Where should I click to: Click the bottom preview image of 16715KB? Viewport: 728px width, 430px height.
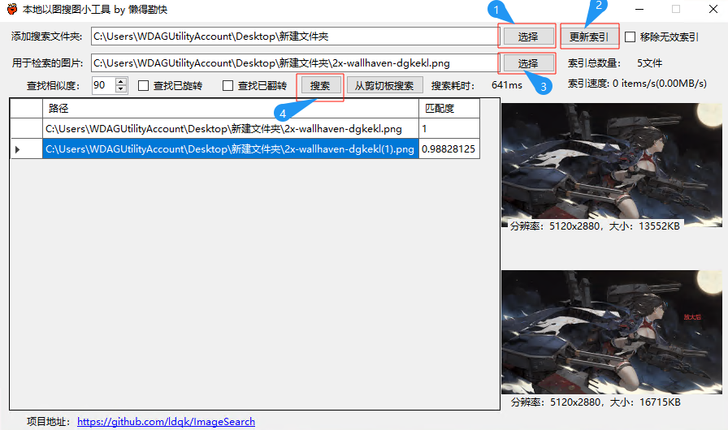click(612, 332)
